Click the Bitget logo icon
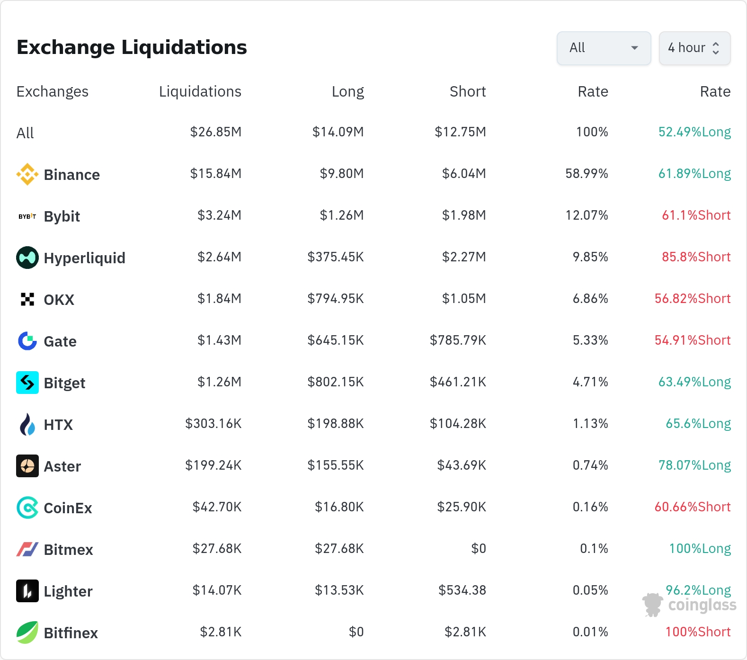 27,383
